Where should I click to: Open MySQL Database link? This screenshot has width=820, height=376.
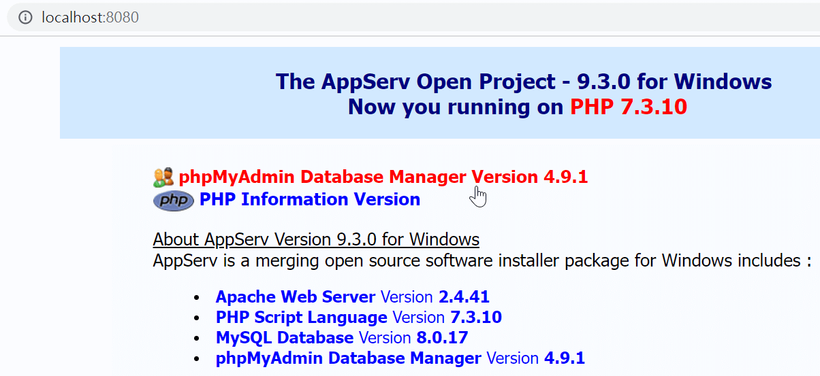[x=285, y=338]
